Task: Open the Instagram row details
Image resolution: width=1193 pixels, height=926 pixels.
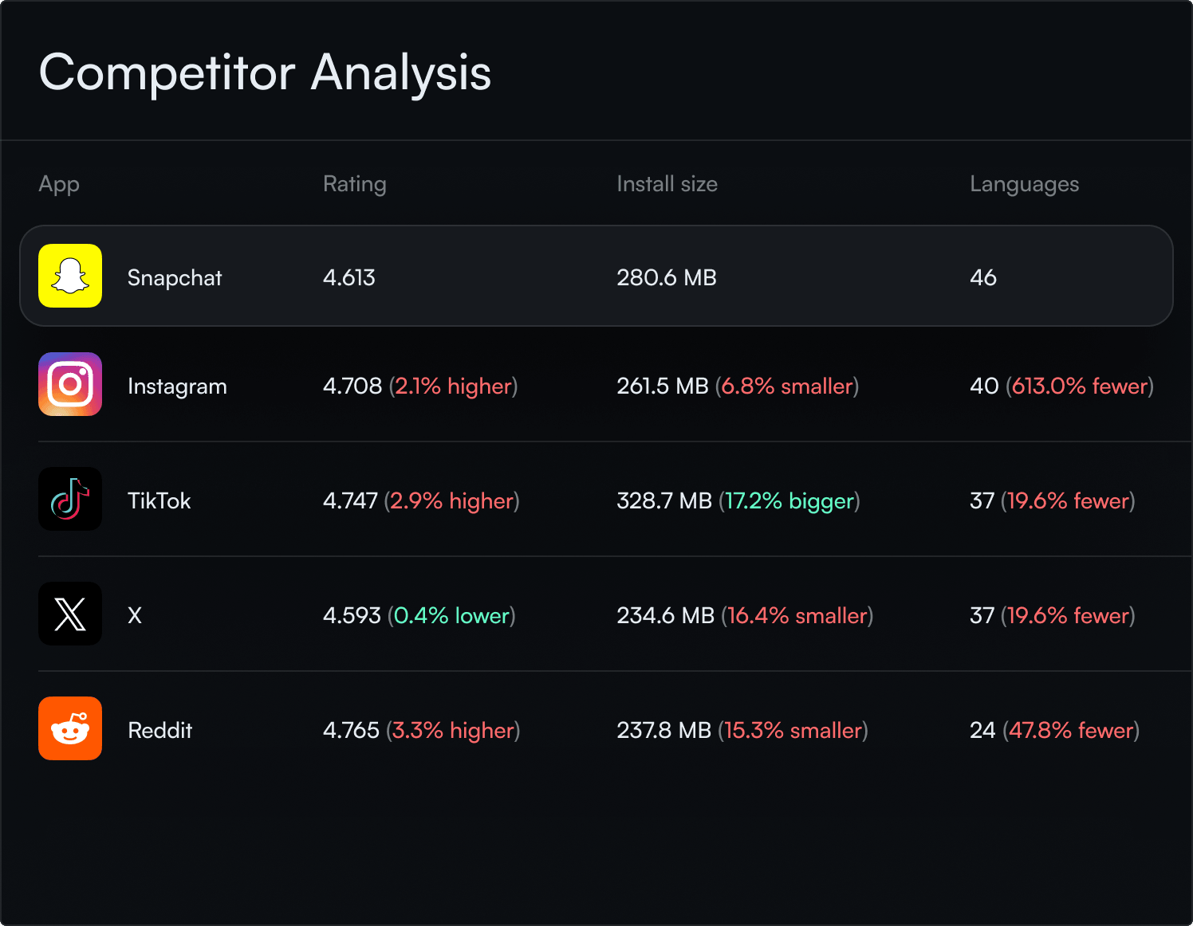Action: tap(596, 385)
